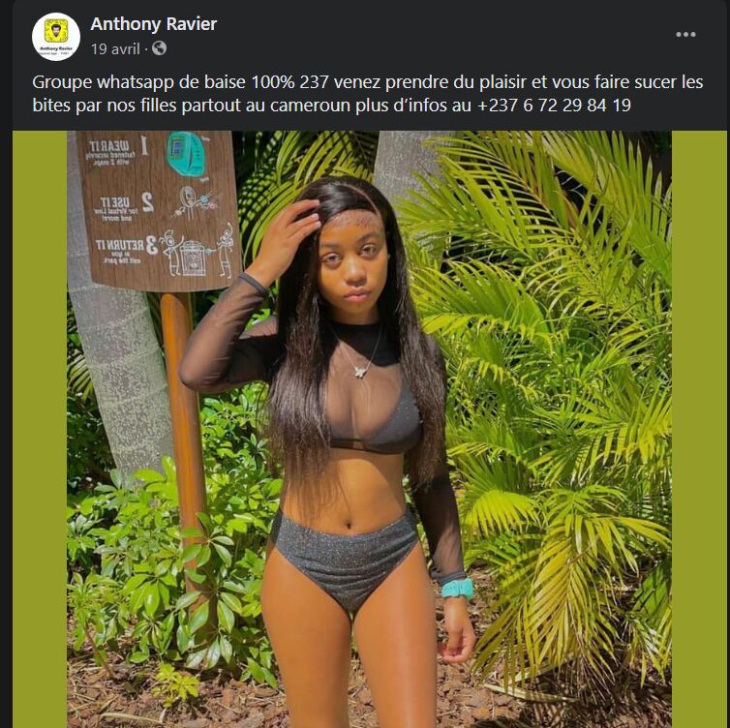Click the WEAR IT step one text
Screen dimensions: 730x728
point(111,153)
